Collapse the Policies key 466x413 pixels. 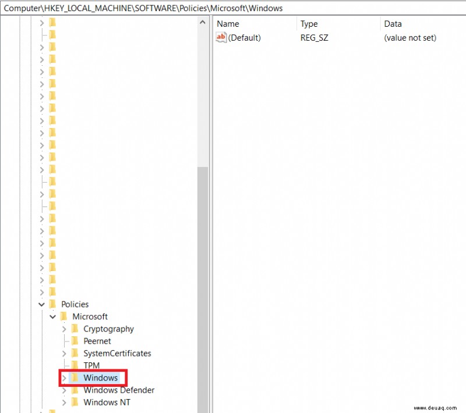pos(41,304)
